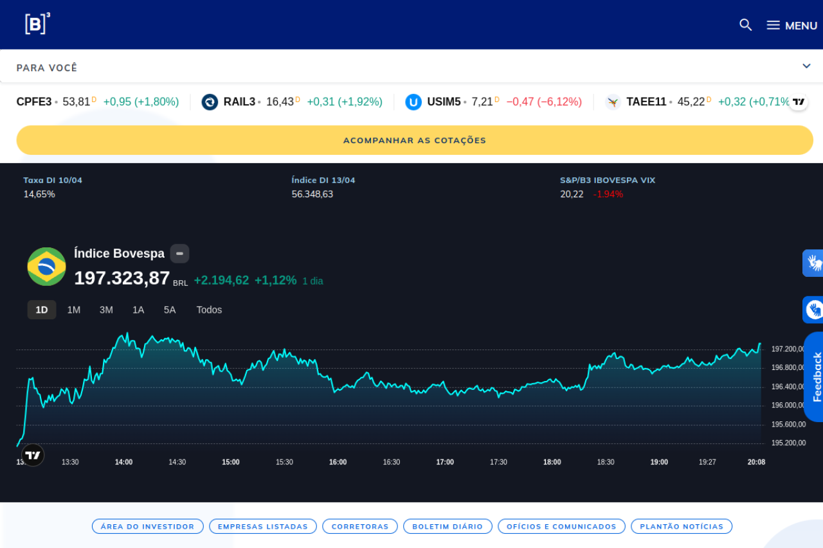This screenshot has height=548, width=823.
Task: Switch chart range to 1M
Action: [x=74, y=310]
